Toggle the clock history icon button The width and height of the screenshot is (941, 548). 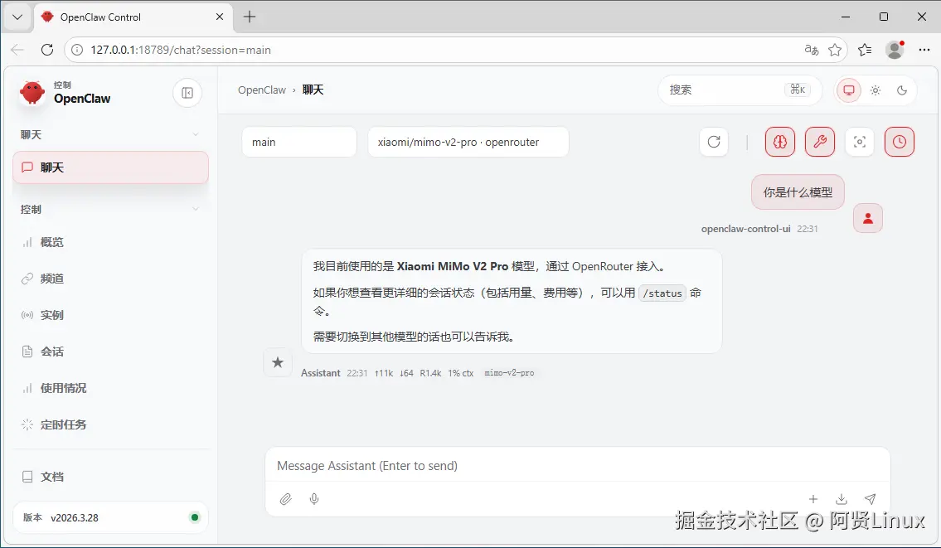point(899,142)
